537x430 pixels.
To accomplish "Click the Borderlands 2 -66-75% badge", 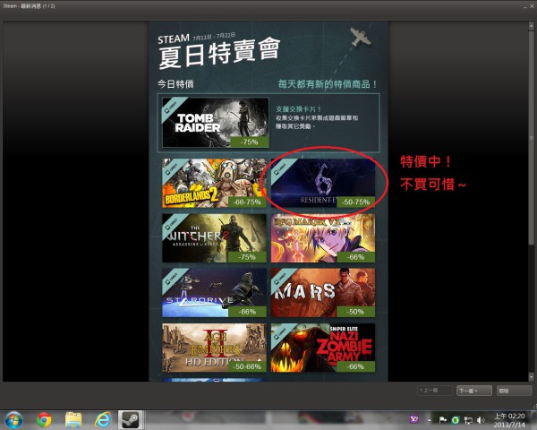I will pyautogui.click(x=247, y=202).
